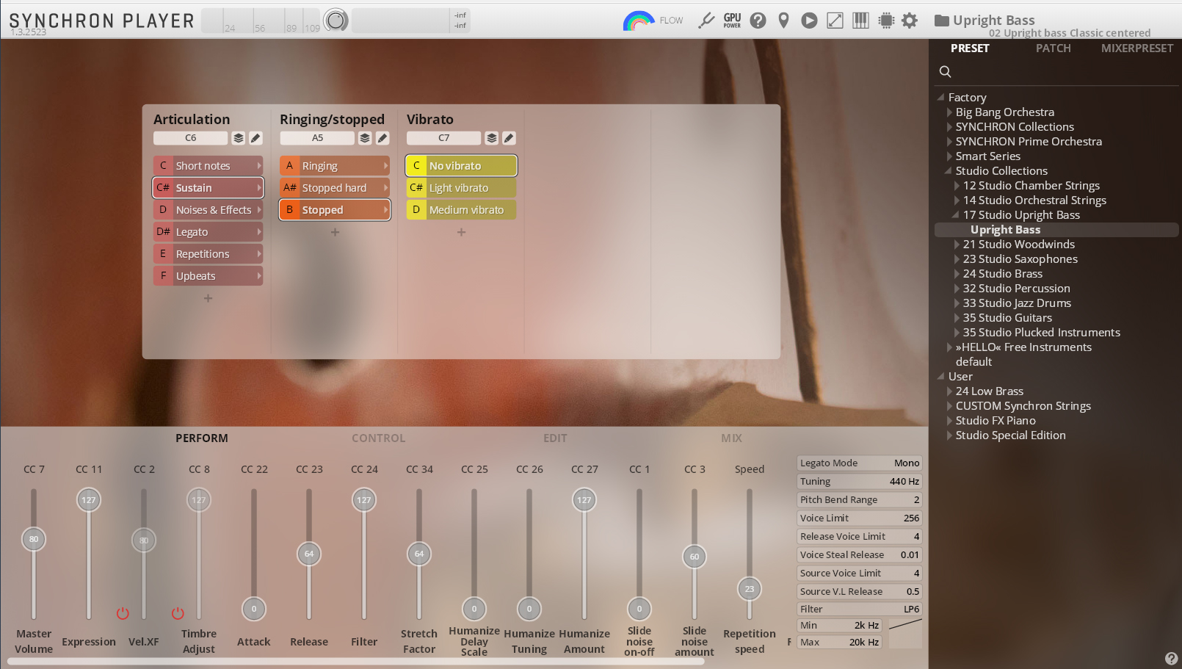
Task: Expand SYNCHRON Collections folder
Action: 949,127
